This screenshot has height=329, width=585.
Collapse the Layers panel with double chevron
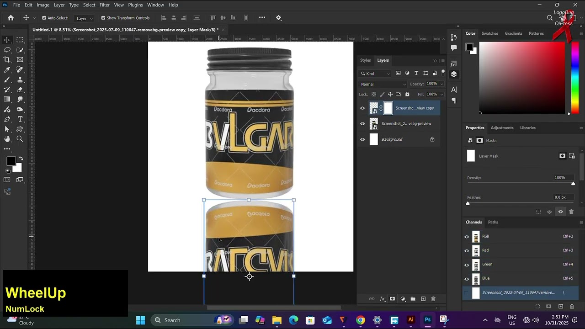[435, 60]
